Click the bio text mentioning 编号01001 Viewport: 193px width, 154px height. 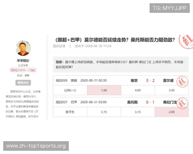click(x=23, y=104)
